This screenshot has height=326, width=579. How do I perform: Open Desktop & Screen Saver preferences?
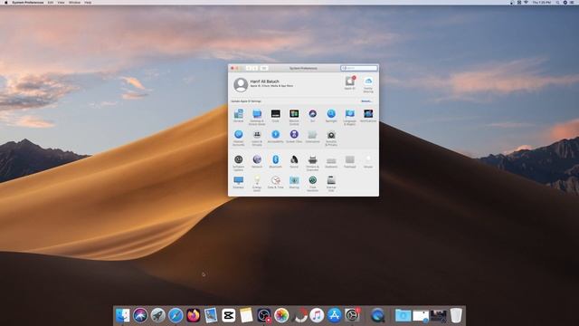(x=257, y=117)
